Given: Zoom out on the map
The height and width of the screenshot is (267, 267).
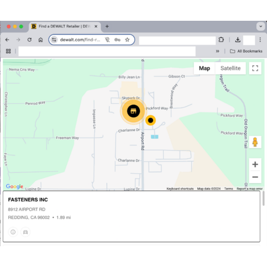Looking at the screenshot, I should pyautogui.click(x=255, y=177).
